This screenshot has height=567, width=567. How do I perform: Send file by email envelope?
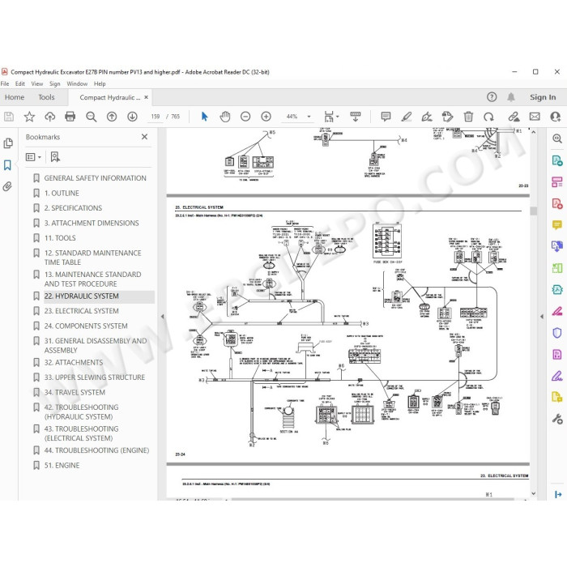coord(535,117)
